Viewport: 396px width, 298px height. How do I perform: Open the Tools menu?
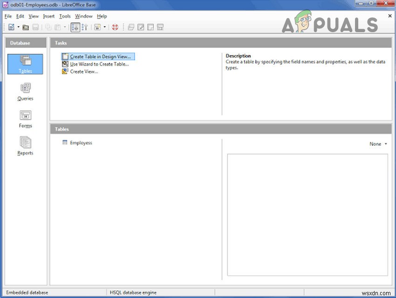[x=65, y=16]
